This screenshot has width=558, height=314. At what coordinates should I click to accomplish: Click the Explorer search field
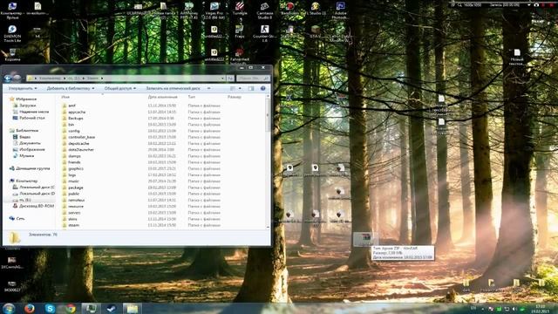(253, 78)
